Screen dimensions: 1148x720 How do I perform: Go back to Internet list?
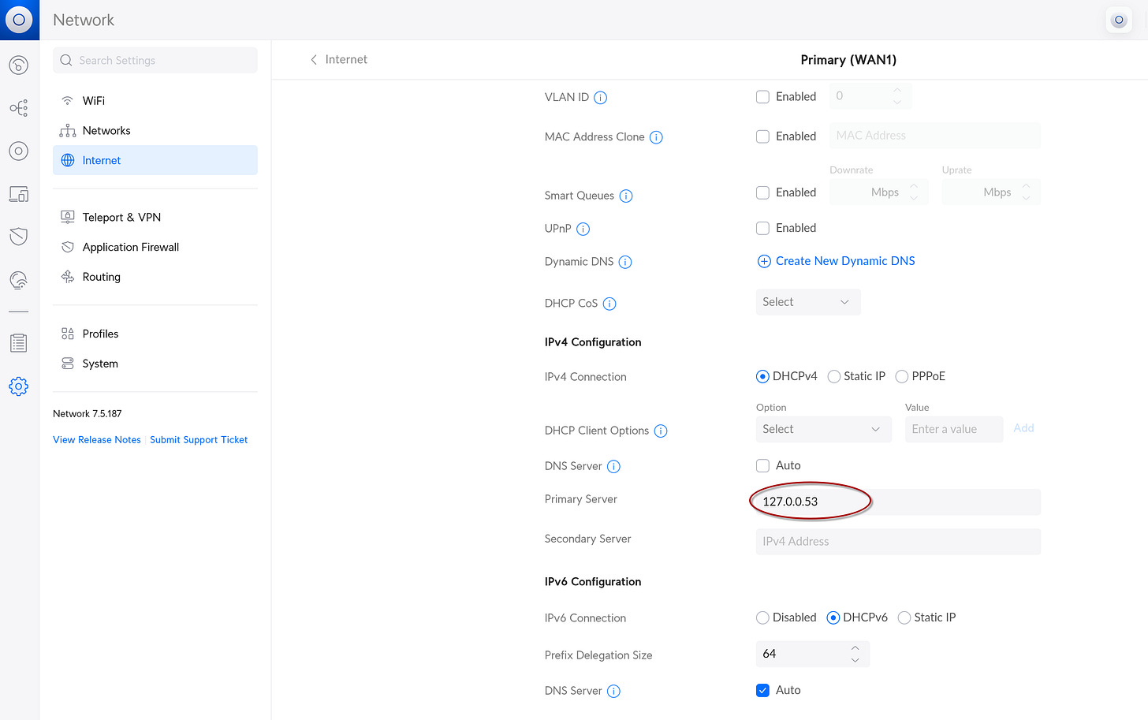pyautogui.click(x=338, y=59)
